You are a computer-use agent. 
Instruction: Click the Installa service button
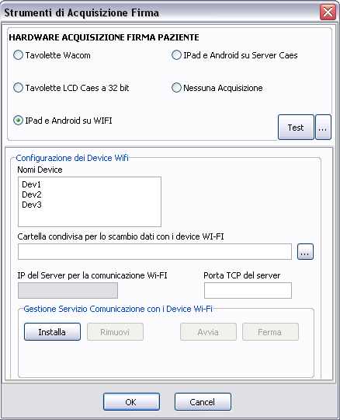coord(52,332)
